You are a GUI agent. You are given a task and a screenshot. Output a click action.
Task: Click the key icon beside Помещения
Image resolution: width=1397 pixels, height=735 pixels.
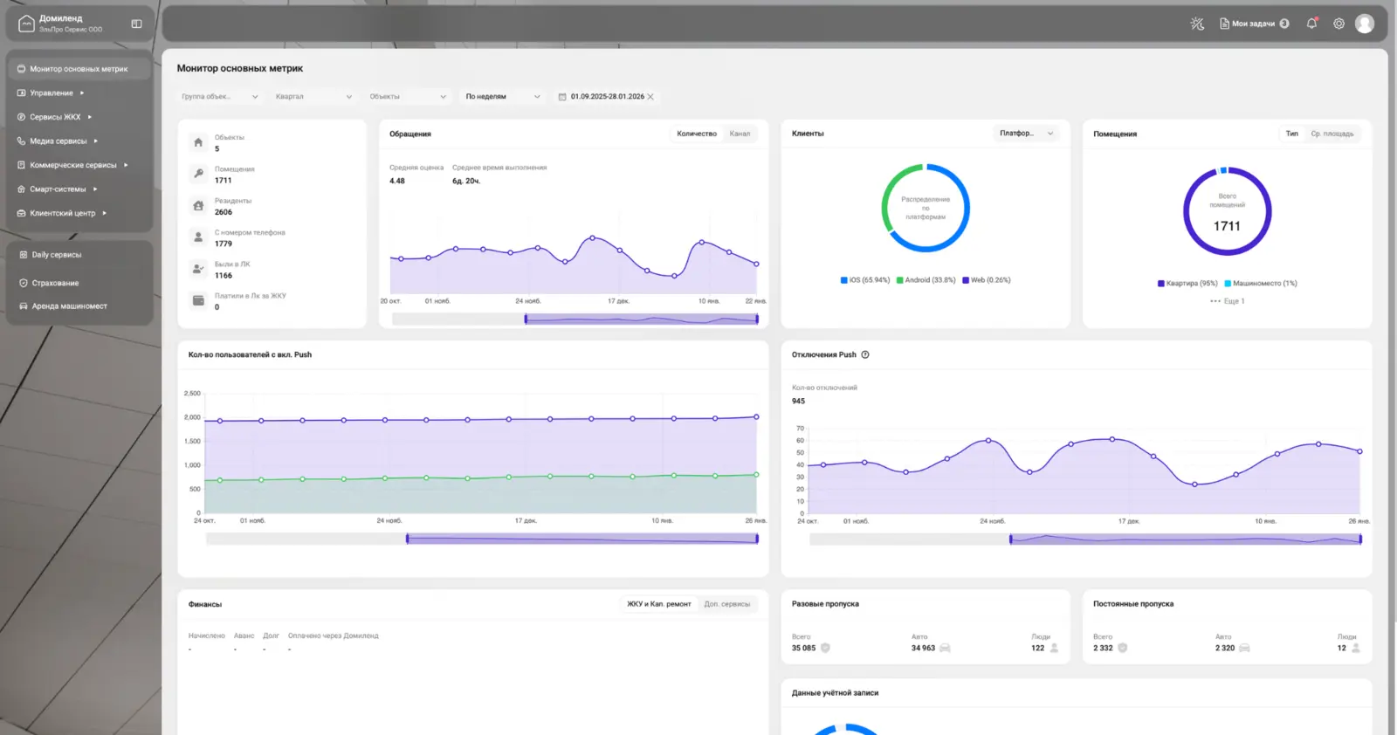click(198, 174)
